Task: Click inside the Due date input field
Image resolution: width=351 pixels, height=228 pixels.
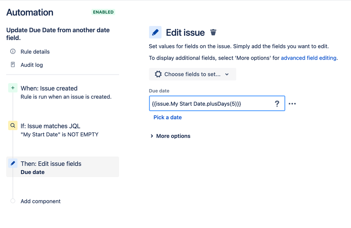Action: (x=211, y=103)
